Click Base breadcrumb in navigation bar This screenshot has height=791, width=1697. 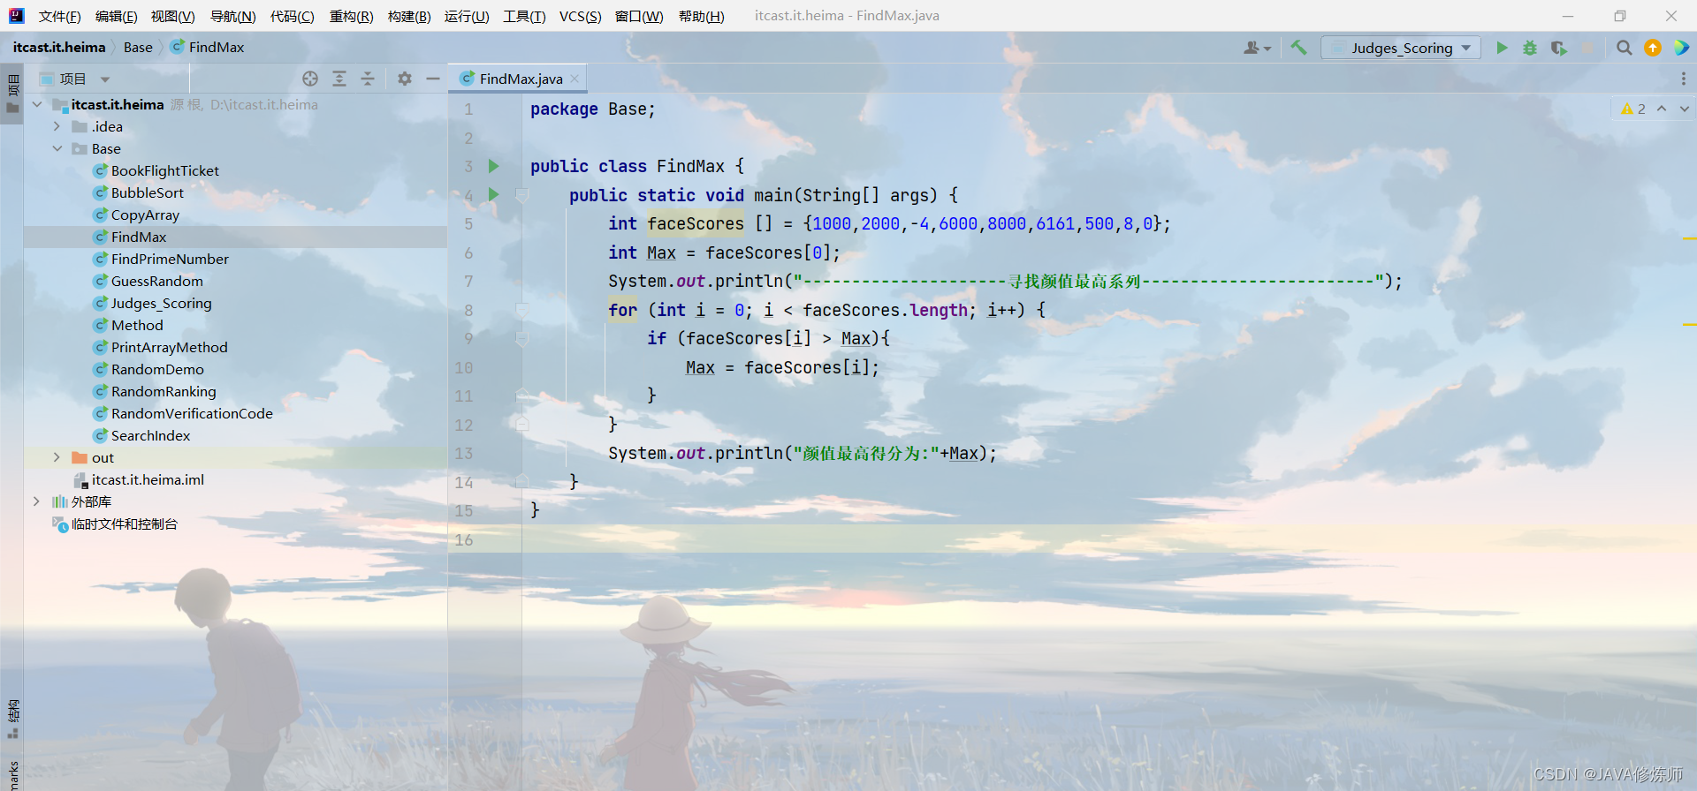click(138, 48)
